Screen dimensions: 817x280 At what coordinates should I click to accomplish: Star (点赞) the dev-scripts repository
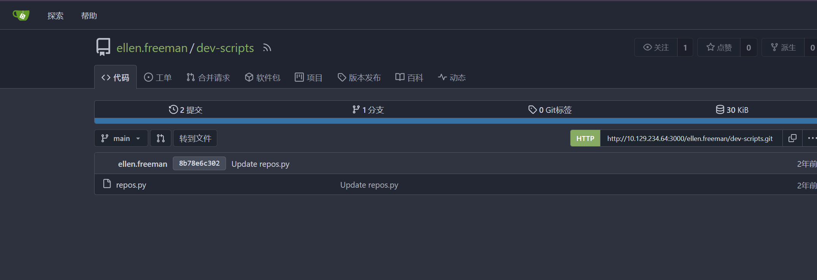click(x=719, y=47)
